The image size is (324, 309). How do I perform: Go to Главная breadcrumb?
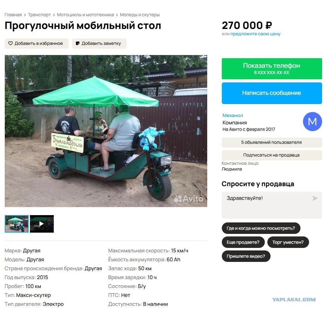click(13, 15)
